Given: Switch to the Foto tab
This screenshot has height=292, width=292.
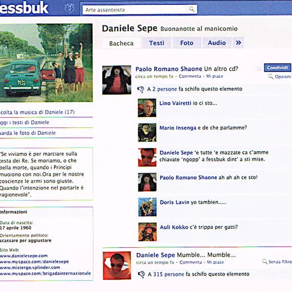Looking at the screenshot, I should click(x=187, y=43).
